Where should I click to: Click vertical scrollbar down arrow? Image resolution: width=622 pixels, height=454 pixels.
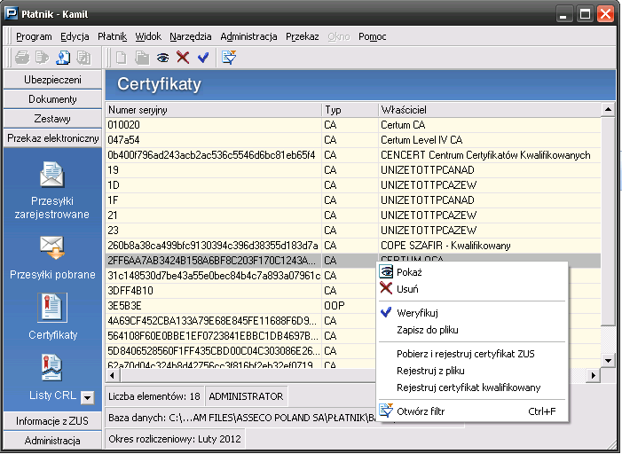pos(608,360)
